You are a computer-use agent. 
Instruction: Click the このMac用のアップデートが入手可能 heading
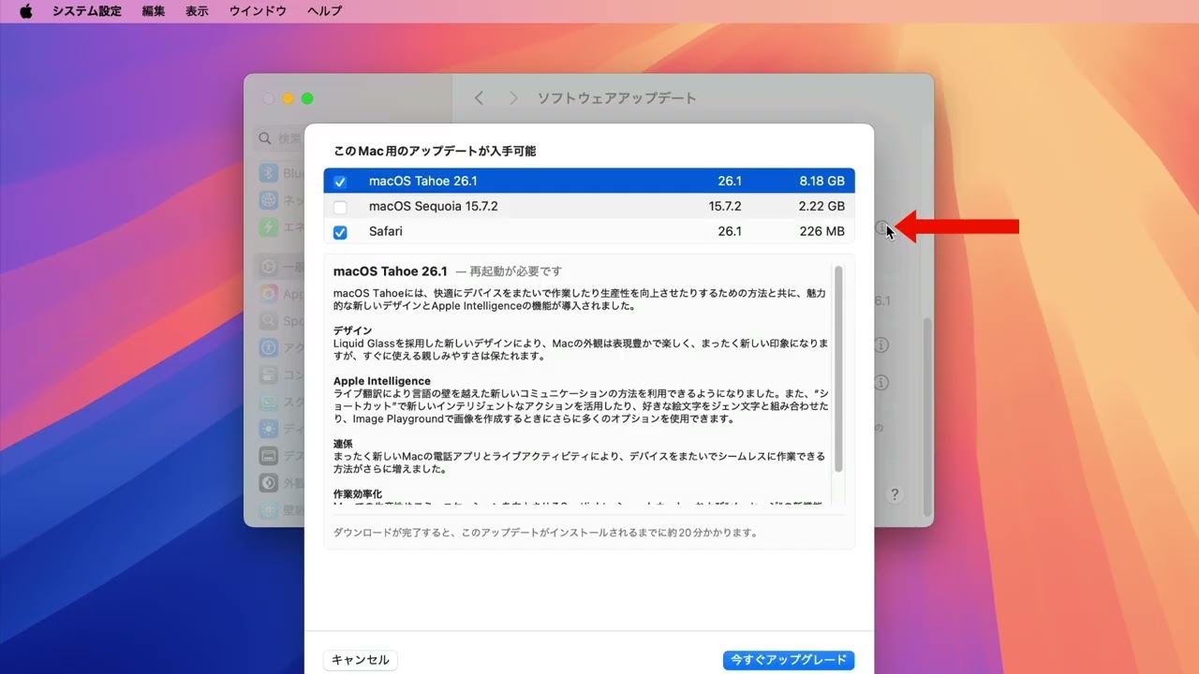[x=435, y=151]
